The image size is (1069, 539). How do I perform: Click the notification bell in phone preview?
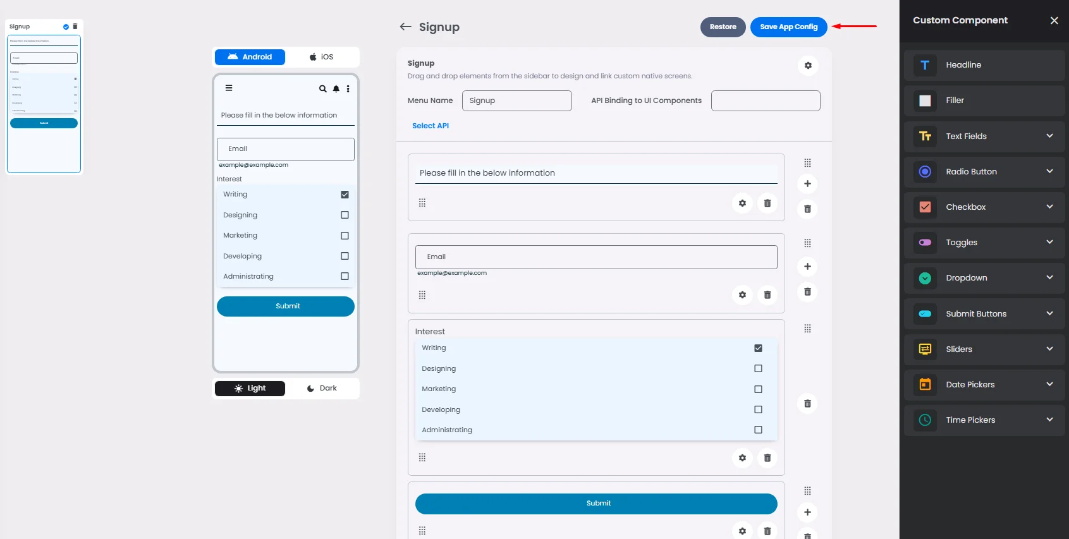[336, 89]
